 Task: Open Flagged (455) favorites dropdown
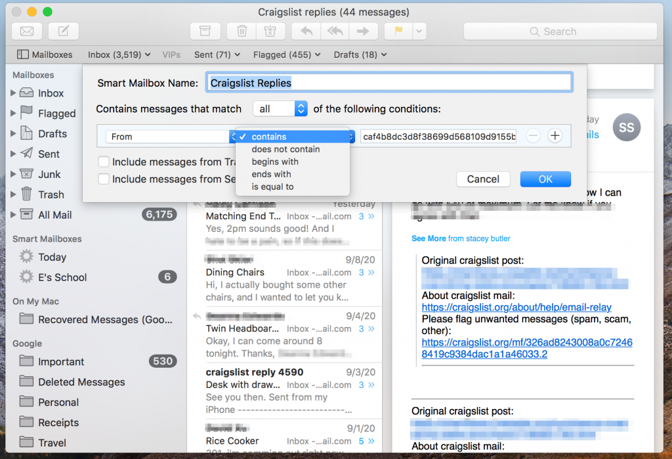(x=287, y=55)
